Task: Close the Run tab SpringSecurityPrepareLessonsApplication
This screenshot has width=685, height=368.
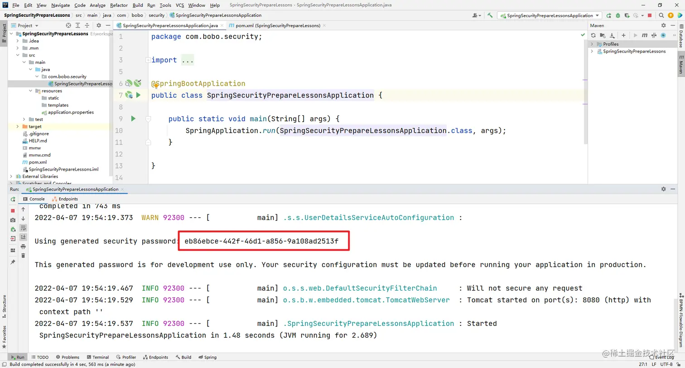Action: coord(122,189)
